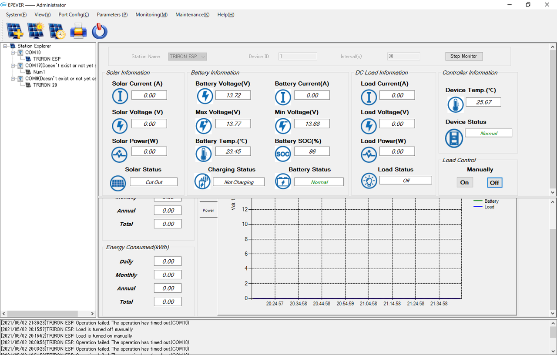Select the Power chart tab
Viewport: 557px width, 355px height.
tap(208, 210)
